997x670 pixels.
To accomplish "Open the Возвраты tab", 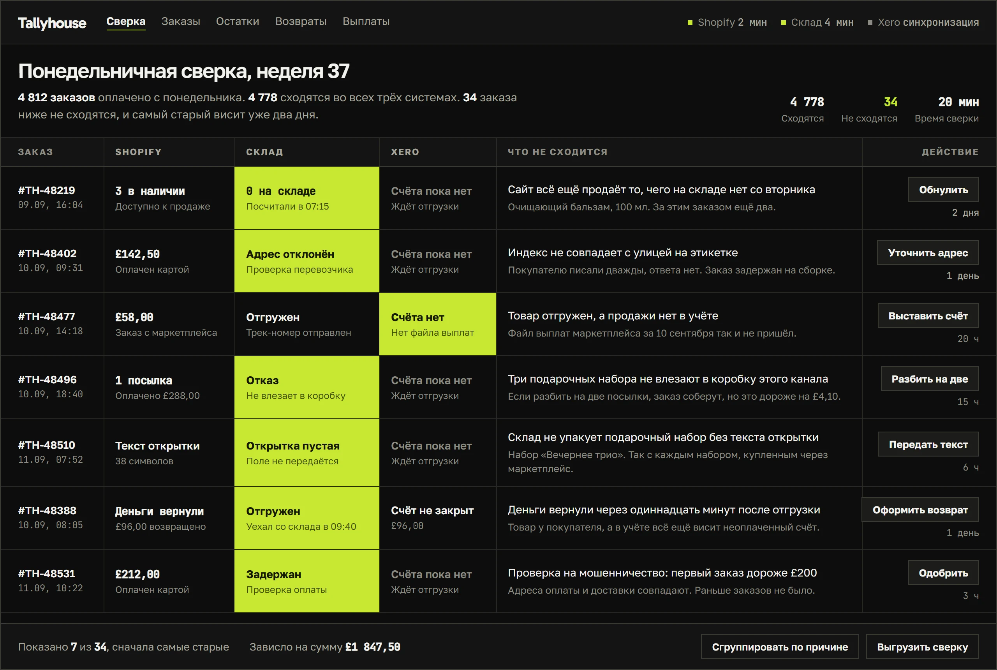I will coord(301,21).
